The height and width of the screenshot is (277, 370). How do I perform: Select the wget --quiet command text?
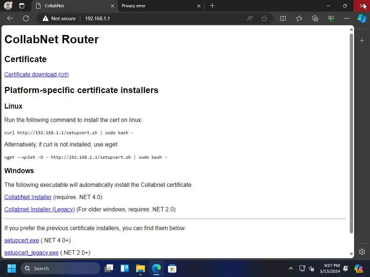coord(85,157)
